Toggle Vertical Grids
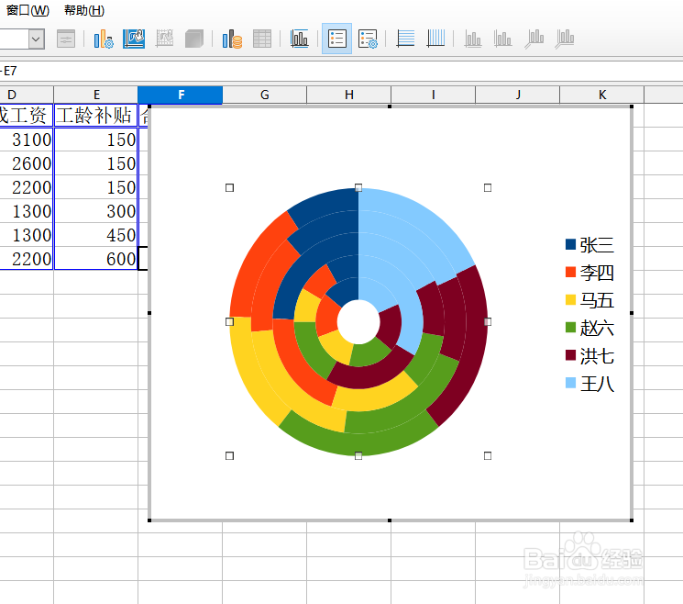Viewport: 683px width, 604px height. [x=435, y=39]
